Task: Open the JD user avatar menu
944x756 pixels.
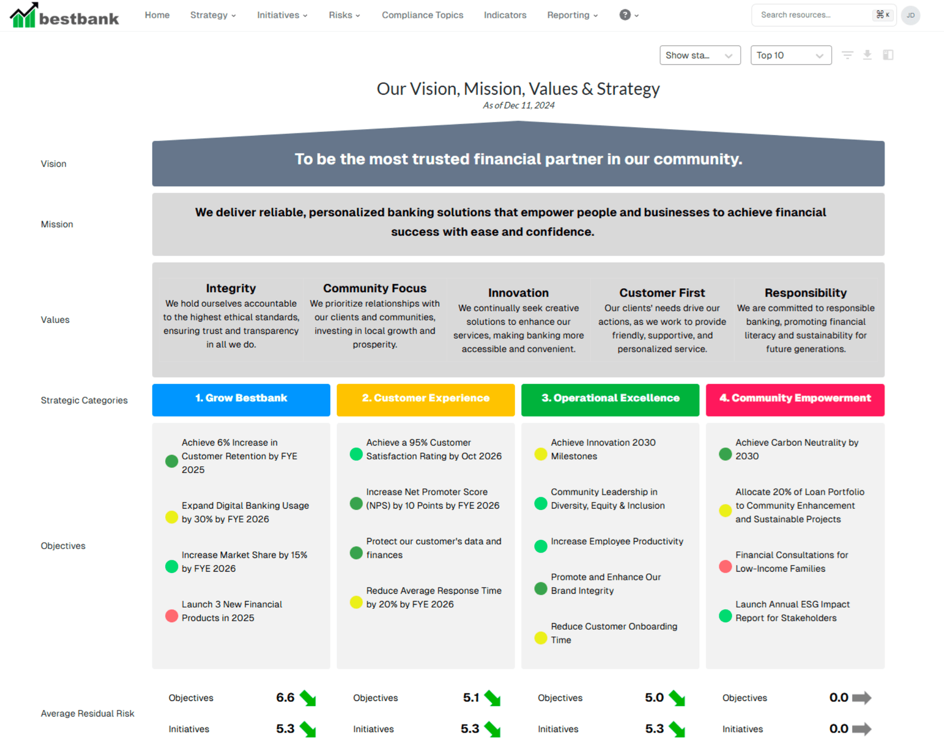Action: 911,15
